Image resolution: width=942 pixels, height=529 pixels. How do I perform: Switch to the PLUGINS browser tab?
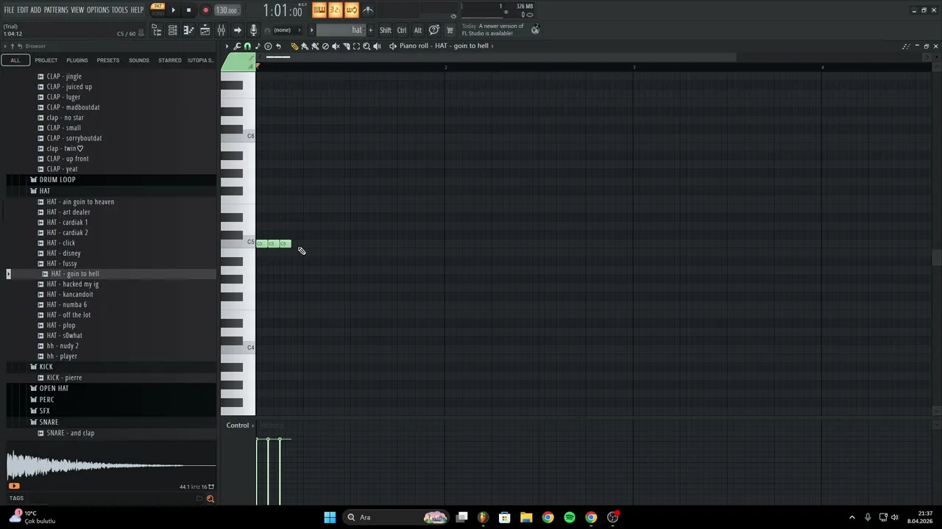click(77, 60)
